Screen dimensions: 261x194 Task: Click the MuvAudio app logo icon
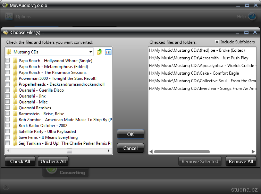tap(5, 5)
